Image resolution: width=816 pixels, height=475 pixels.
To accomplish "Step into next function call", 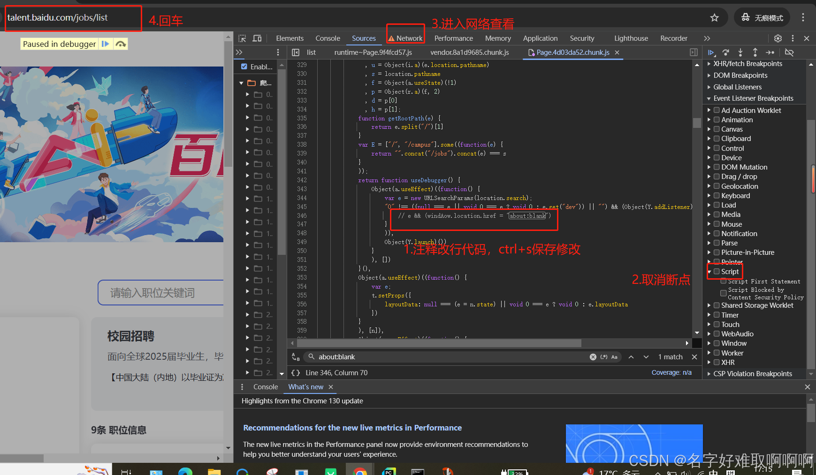I will [740, 52].
